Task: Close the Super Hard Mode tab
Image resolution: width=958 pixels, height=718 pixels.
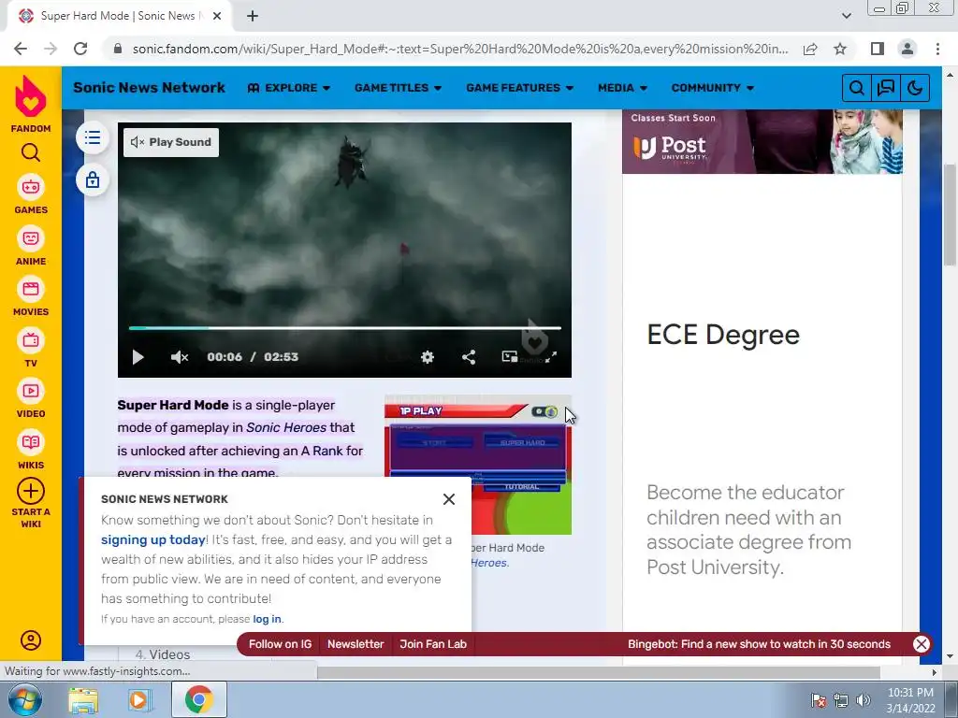Action: 217,17
